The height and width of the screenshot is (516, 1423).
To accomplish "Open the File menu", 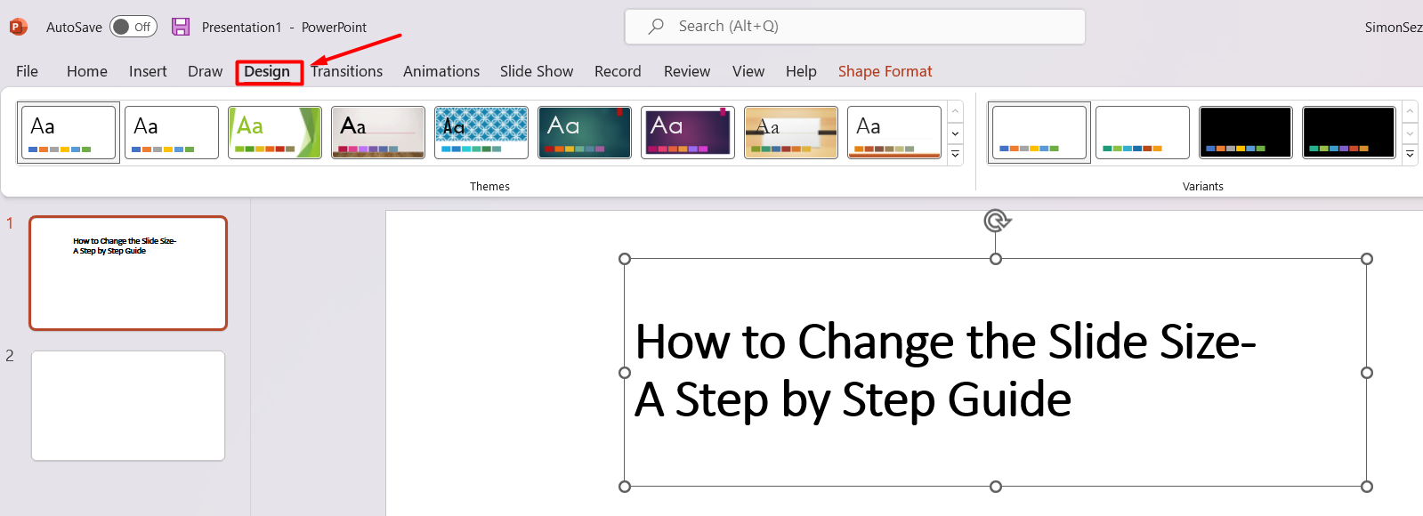I will tap(27, 71).
